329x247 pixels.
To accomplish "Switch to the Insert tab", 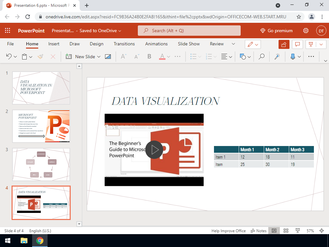I will (54, 44).
